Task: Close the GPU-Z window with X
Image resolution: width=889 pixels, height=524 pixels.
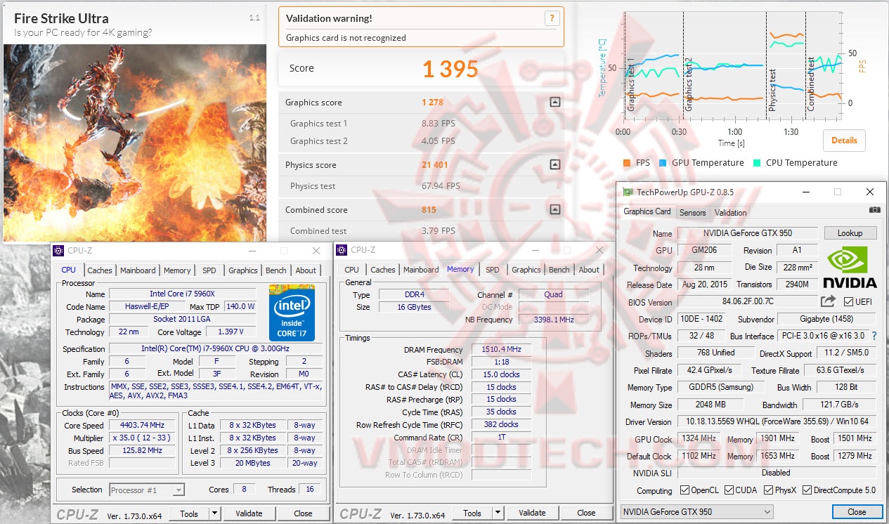Action: tap(870, 192)
